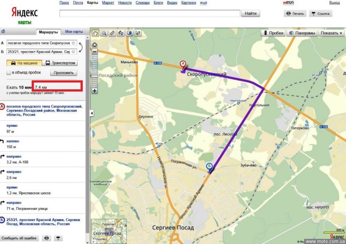Viewport: 346px width, 244px height.
Task: Click the Наугольный station marker
Action: (238, 103)
